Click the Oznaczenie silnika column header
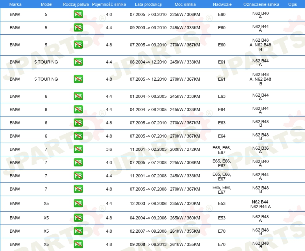This screenshot has height=251, width=305. [261, 4]
